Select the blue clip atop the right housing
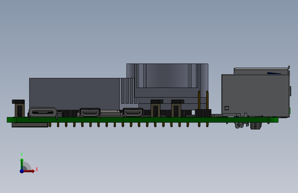 pyautogui.click(x=274, y=73)
